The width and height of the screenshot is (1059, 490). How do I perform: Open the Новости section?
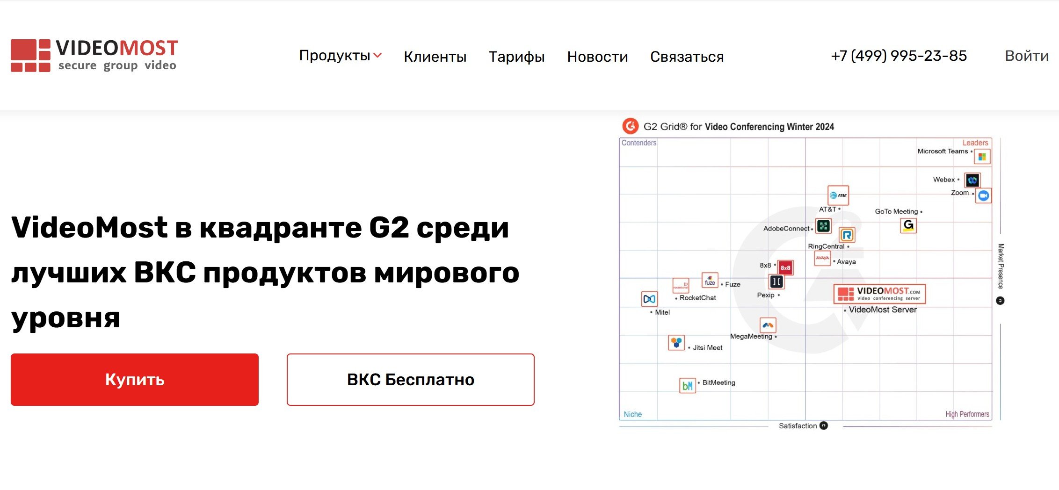point(597,57)
